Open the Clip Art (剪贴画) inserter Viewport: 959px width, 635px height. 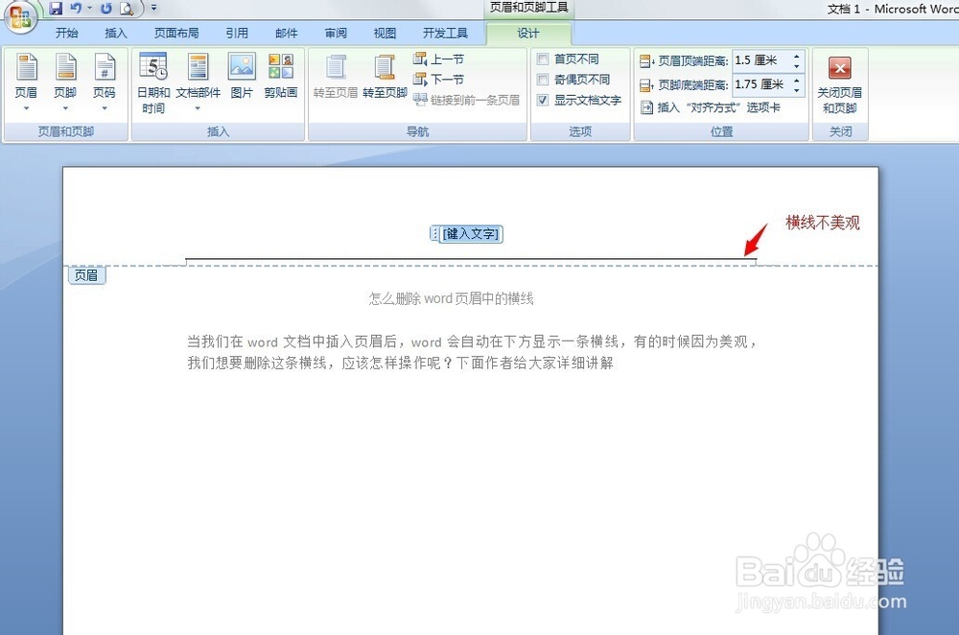click(x=281, y=82)
